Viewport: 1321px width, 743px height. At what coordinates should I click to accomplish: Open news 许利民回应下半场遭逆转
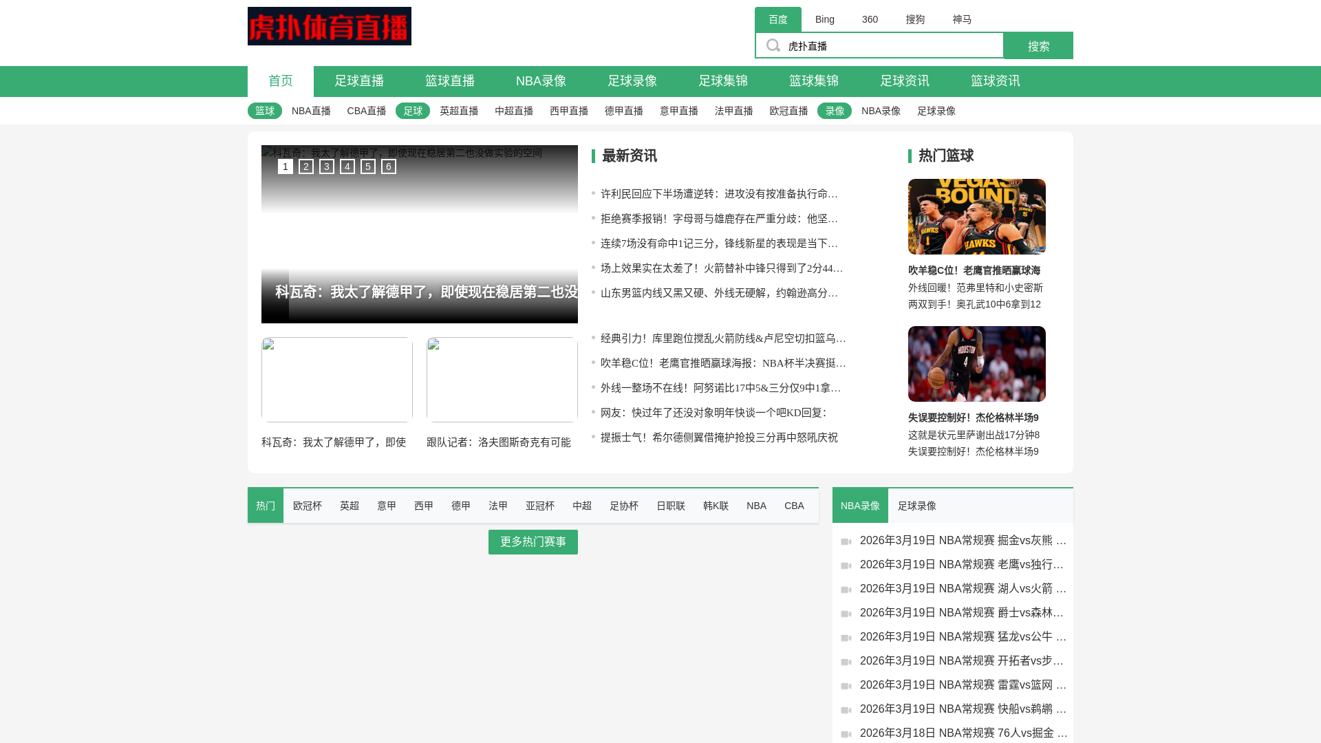pyautogui.click(x=719, y=194)
